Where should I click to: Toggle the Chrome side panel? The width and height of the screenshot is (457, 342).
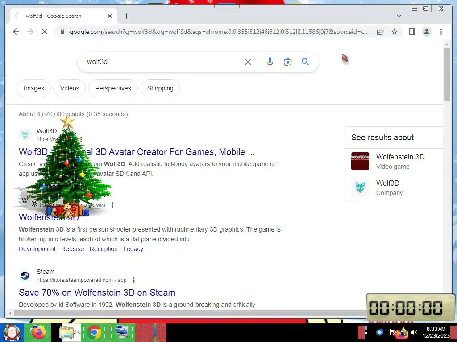coord(412,32)
